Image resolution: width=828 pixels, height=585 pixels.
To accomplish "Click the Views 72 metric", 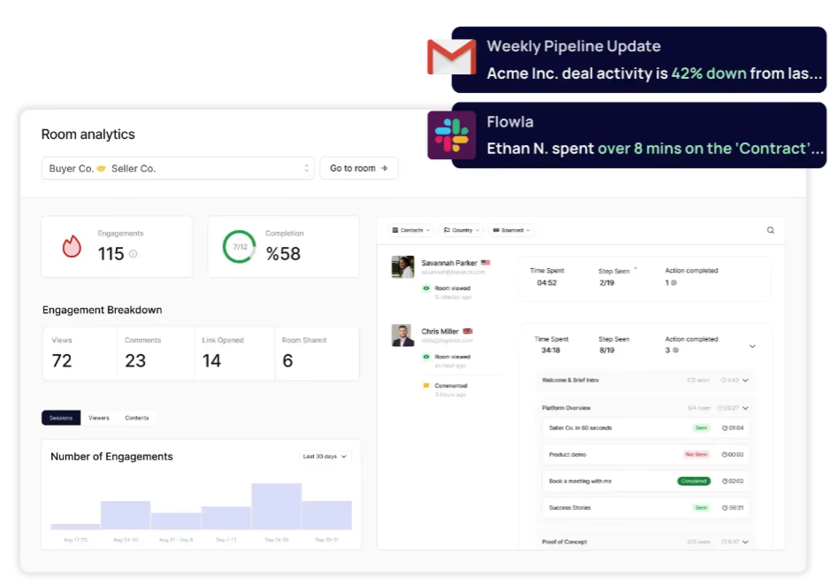I will [x=80, y=353].
